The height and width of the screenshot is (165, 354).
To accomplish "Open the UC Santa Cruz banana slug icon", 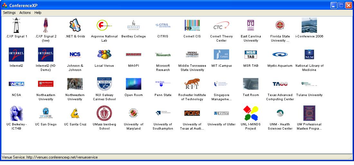I will tap(75, 113).
